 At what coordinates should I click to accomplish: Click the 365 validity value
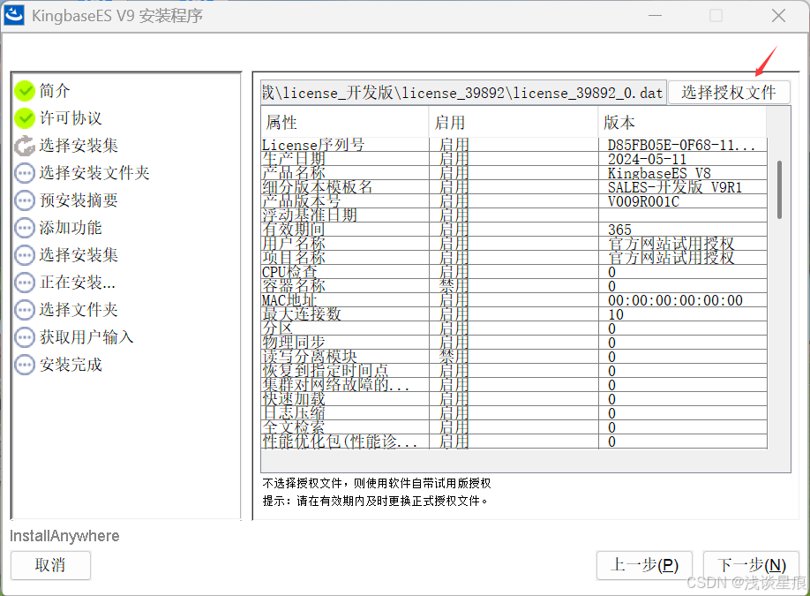619,230
